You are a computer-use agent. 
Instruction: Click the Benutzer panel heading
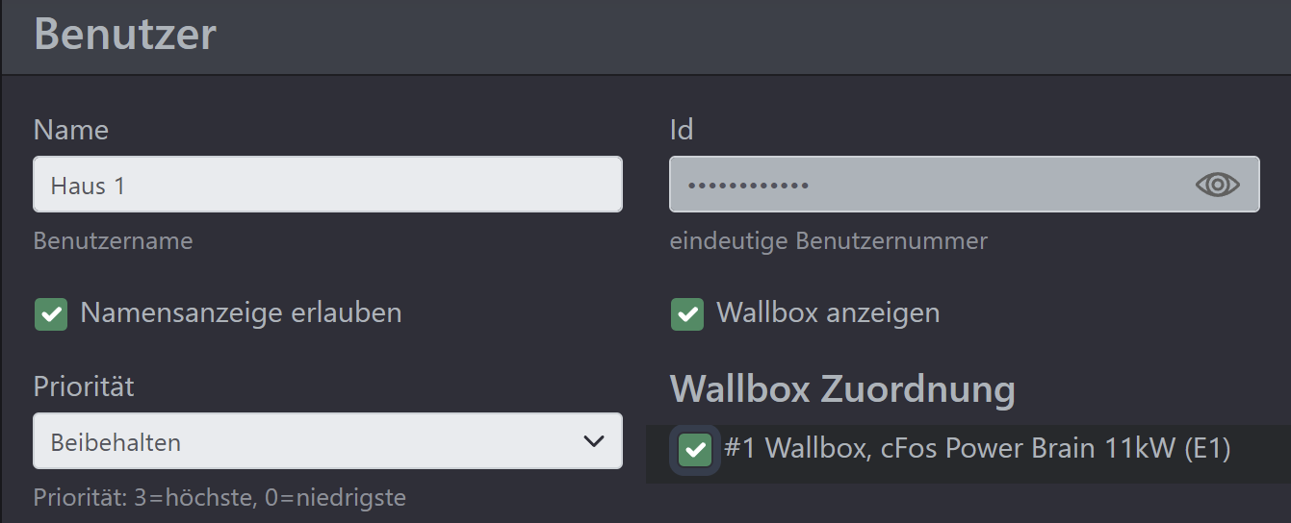125,36
